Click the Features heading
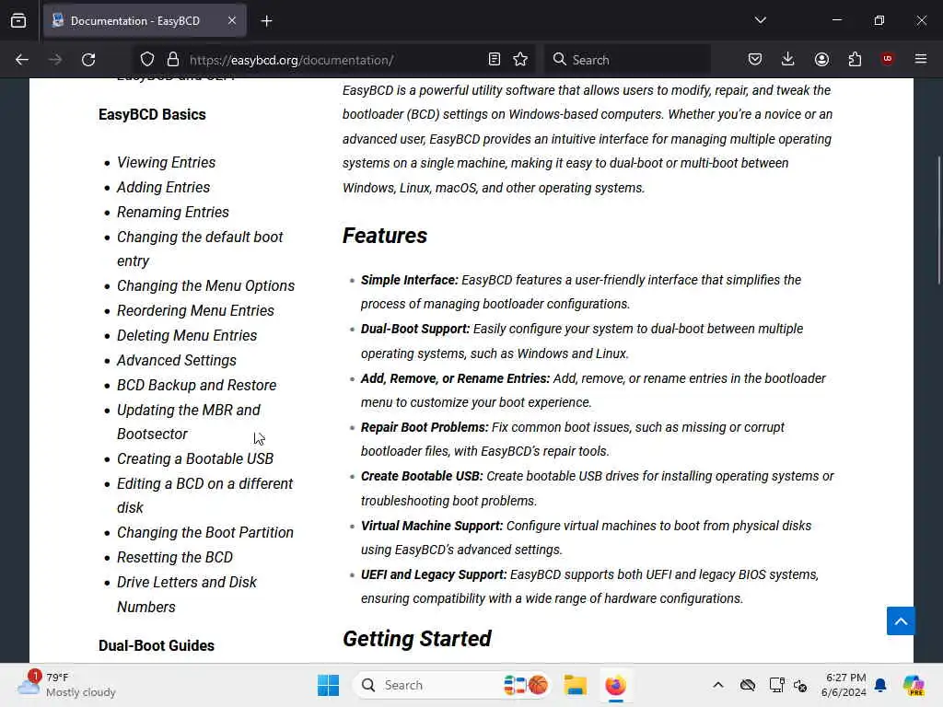 click(x=385, y=236)
